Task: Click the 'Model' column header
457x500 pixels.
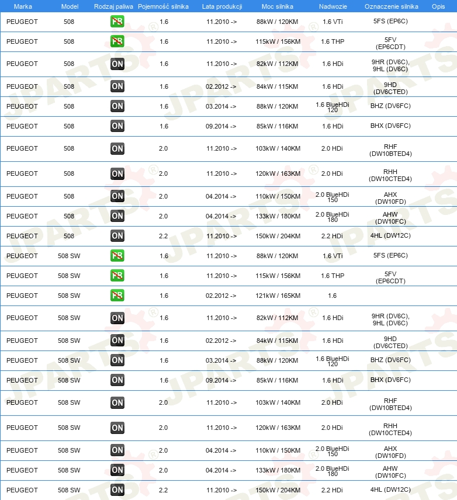Action: (70, 6)
